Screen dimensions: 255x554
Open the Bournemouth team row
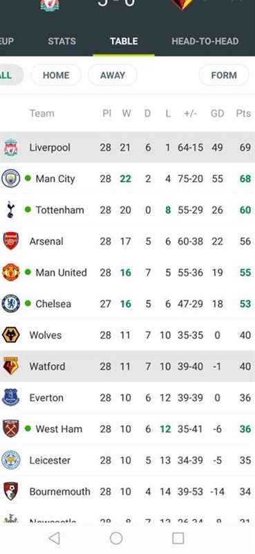[127, 492]
